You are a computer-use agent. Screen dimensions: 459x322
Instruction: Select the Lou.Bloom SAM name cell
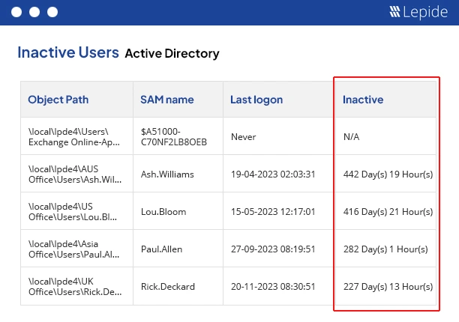[x=163, y=212]
